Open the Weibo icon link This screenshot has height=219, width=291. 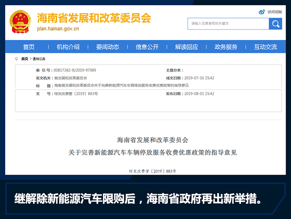pos(262,12)
